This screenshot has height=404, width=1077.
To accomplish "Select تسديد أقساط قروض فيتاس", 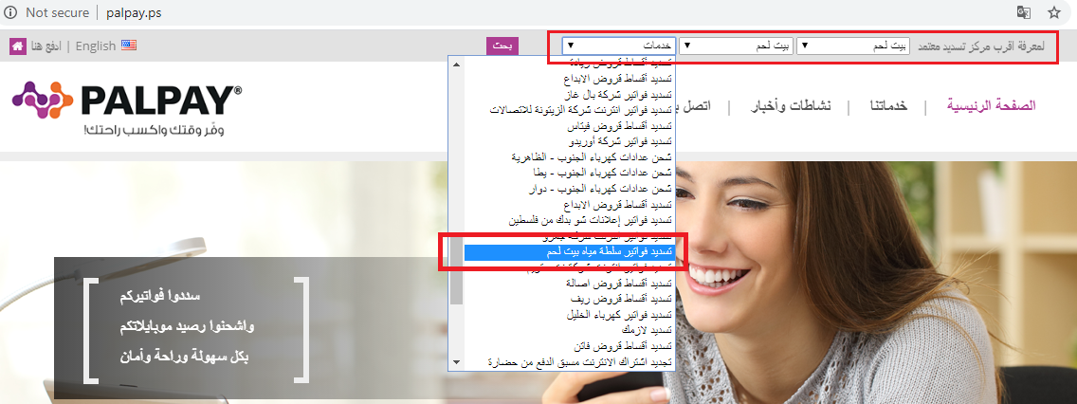I will [570, 126].
